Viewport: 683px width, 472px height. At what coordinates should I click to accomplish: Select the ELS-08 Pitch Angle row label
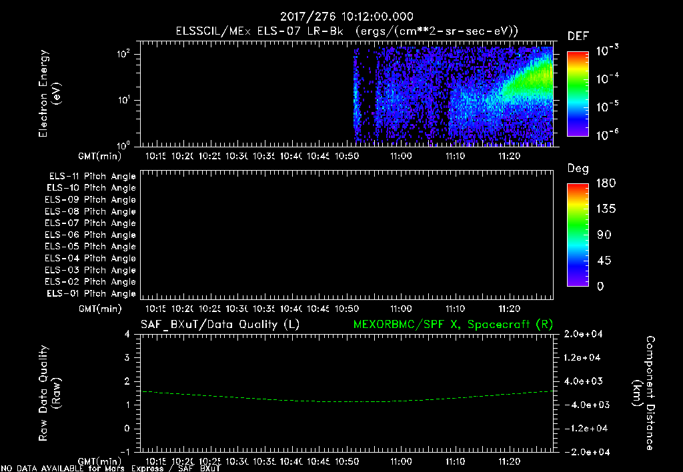(x=90, y=211)
